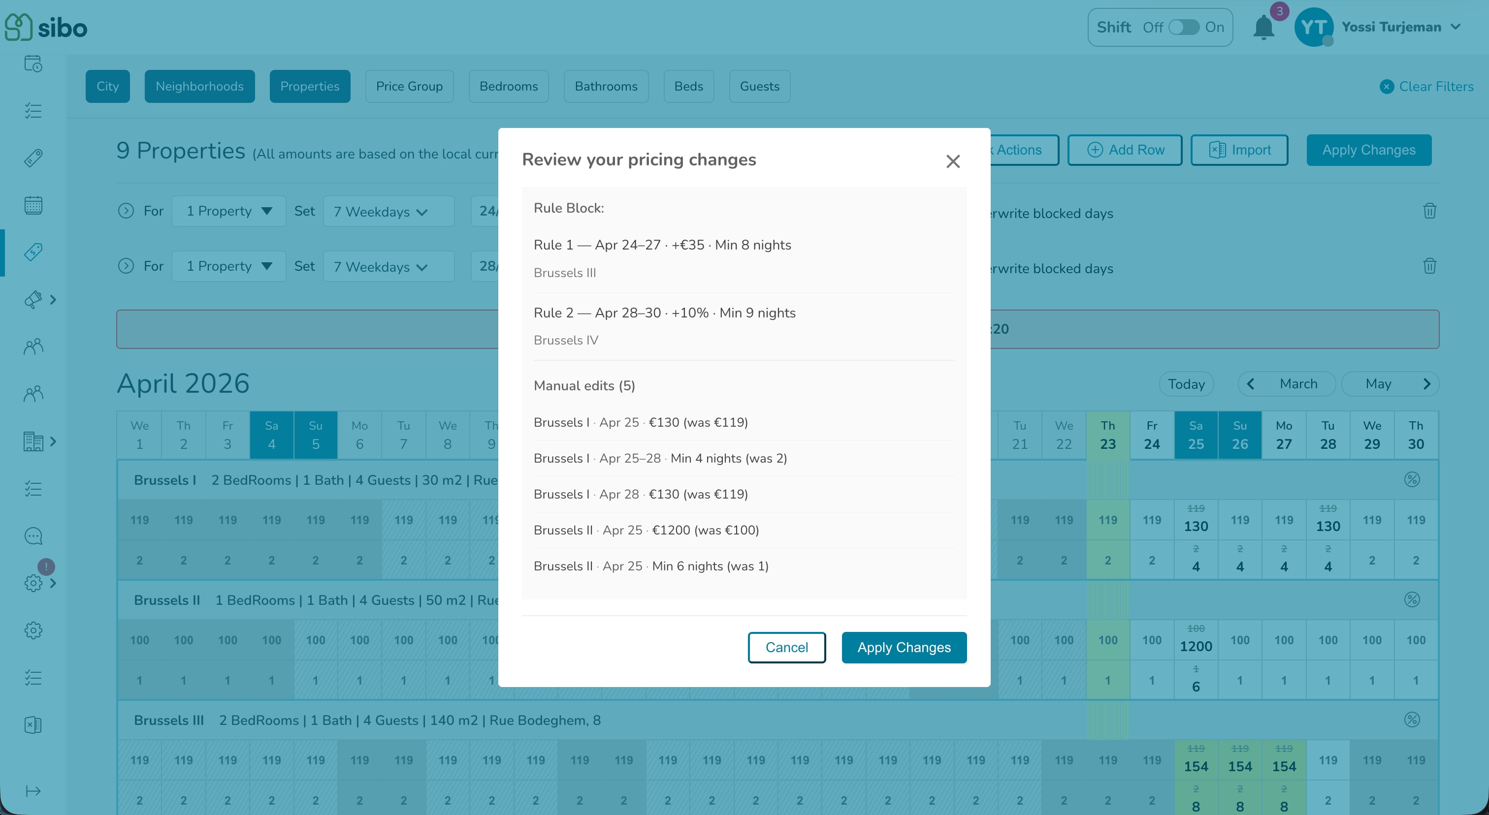The height and width of the screenshot is (815, 1489).
Task: Select the active pricing tag sidebar icon
Action: [x=33, y=252]
